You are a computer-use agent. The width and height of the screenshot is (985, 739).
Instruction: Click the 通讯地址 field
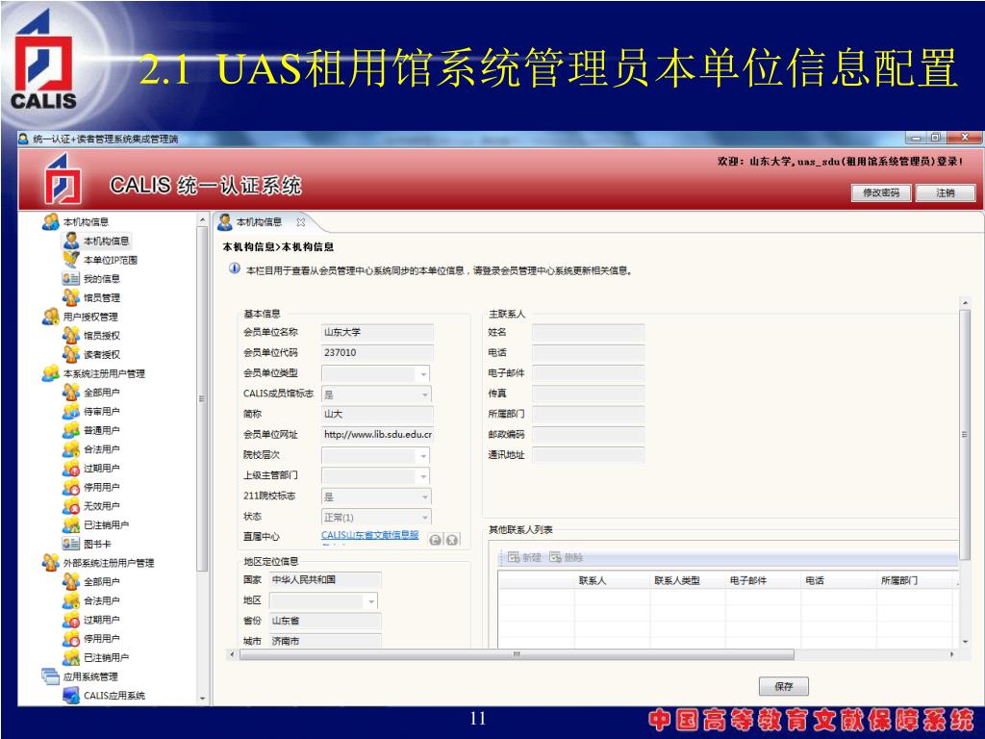pos(588,455)
